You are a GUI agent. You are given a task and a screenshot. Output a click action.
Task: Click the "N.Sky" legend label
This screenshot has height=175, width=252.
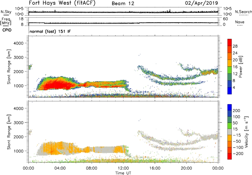pyautogui.click(x=6, y=12)
